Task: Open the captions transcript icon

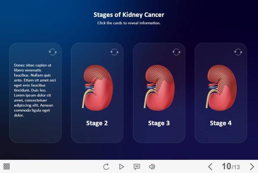Action: pyautogui.click(x=137, y=167)
